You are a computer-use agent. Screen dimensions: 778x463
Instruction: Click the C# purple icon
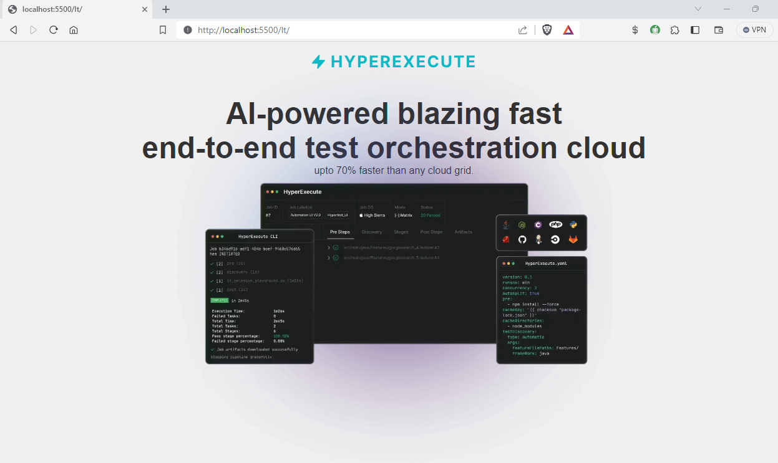538,225
